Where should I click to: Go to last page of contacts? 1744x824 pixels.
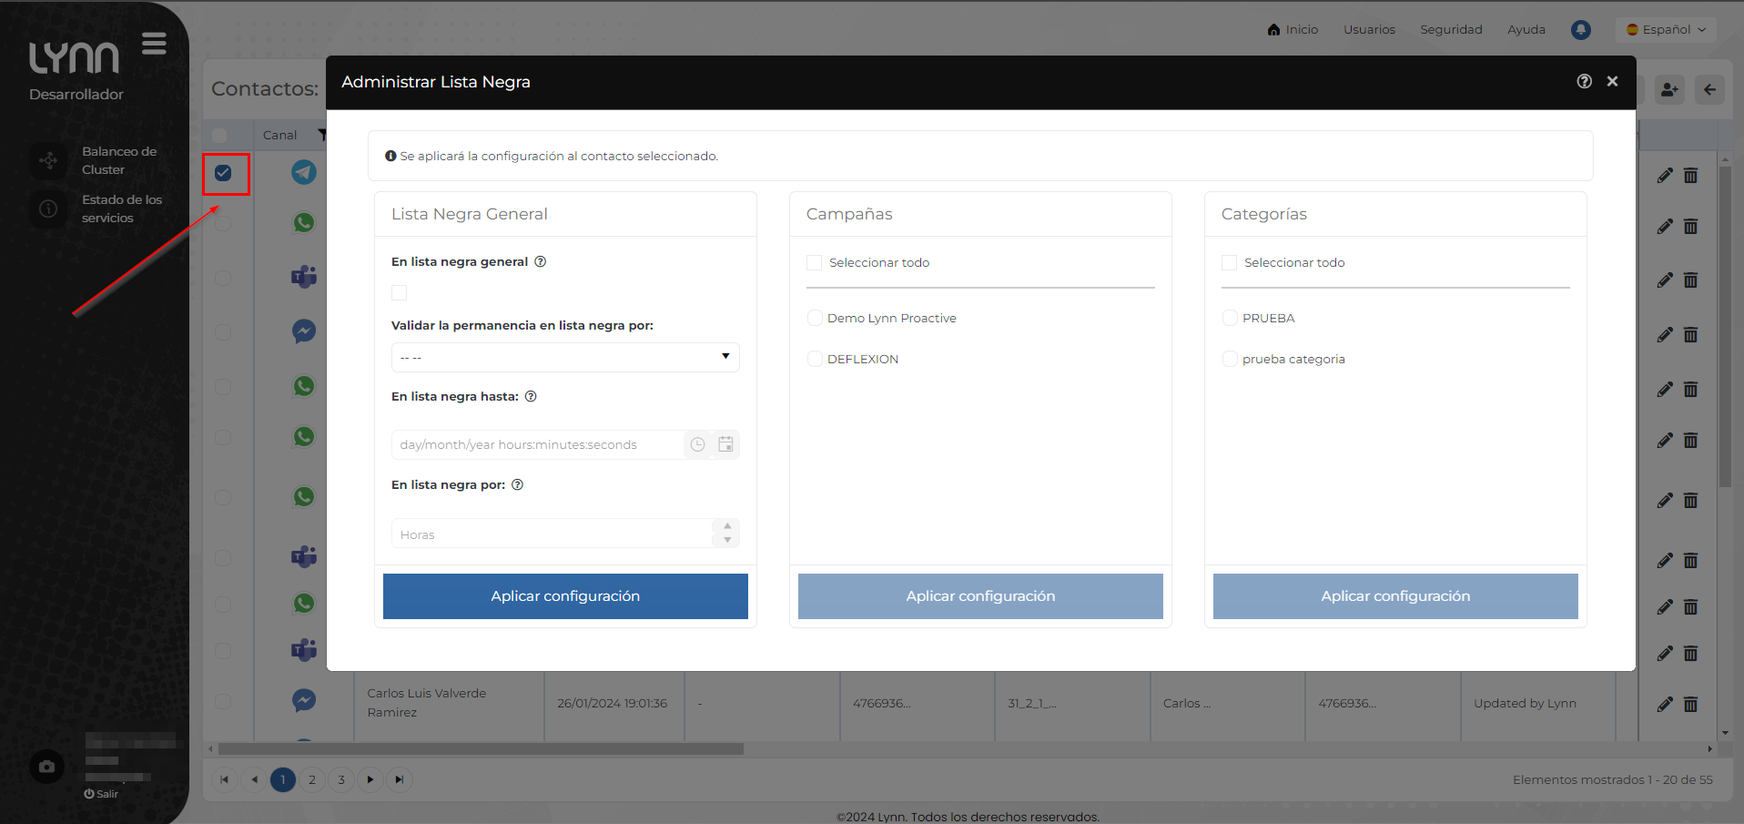[x=400, y=779]
